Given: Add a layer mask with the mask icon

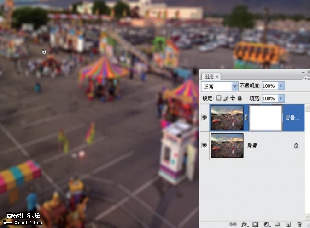Looking at the screenshot, I should (x=256, y=224).
